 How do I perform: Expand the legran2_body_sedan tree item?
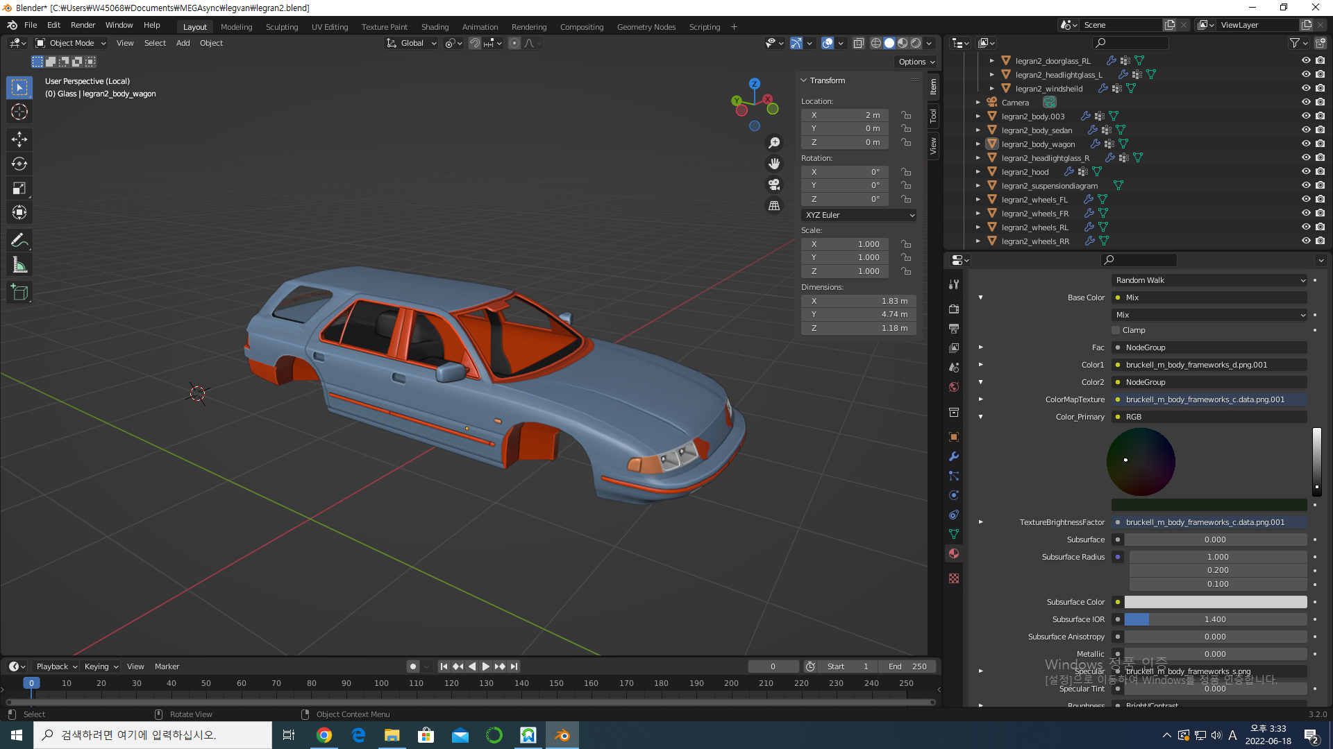(x=978, y=130)
